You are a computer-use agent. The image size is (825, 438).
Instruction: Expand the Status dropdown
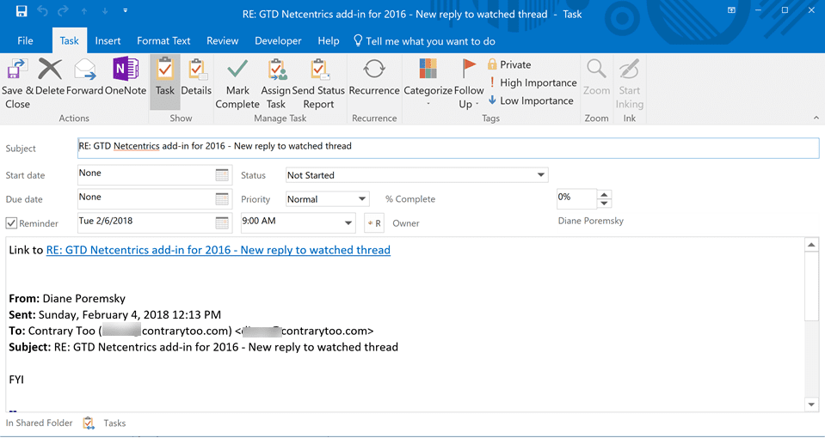click(540, 175)
